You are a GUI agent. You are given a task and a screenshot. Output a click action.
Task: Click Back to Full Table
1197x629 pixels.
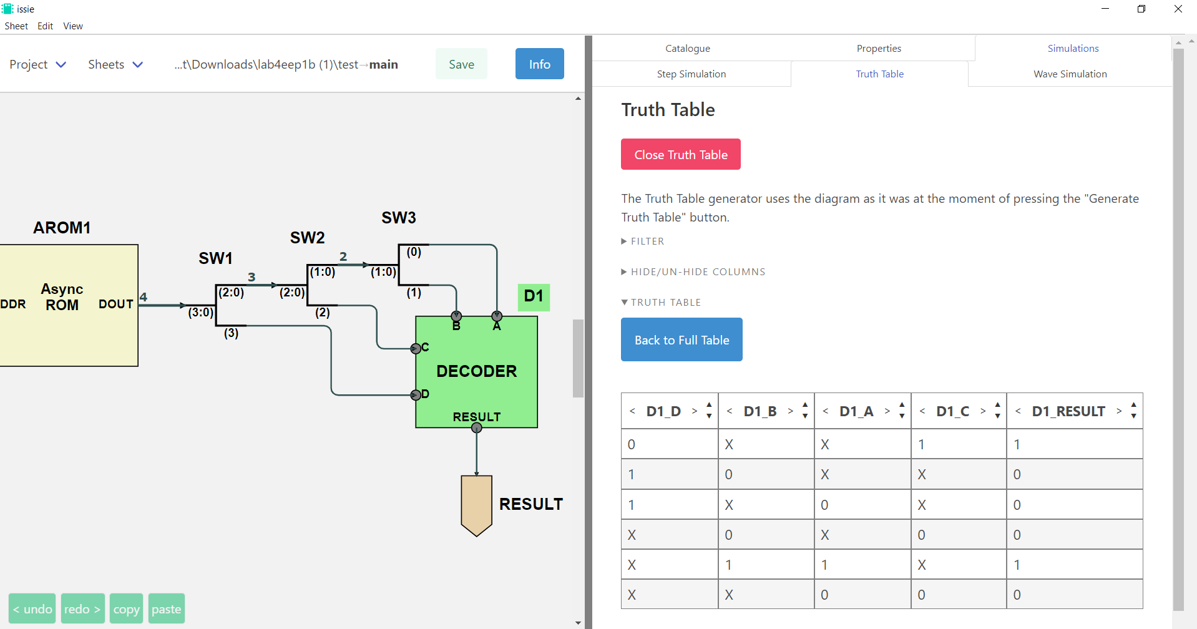click(x=682, y=339)
